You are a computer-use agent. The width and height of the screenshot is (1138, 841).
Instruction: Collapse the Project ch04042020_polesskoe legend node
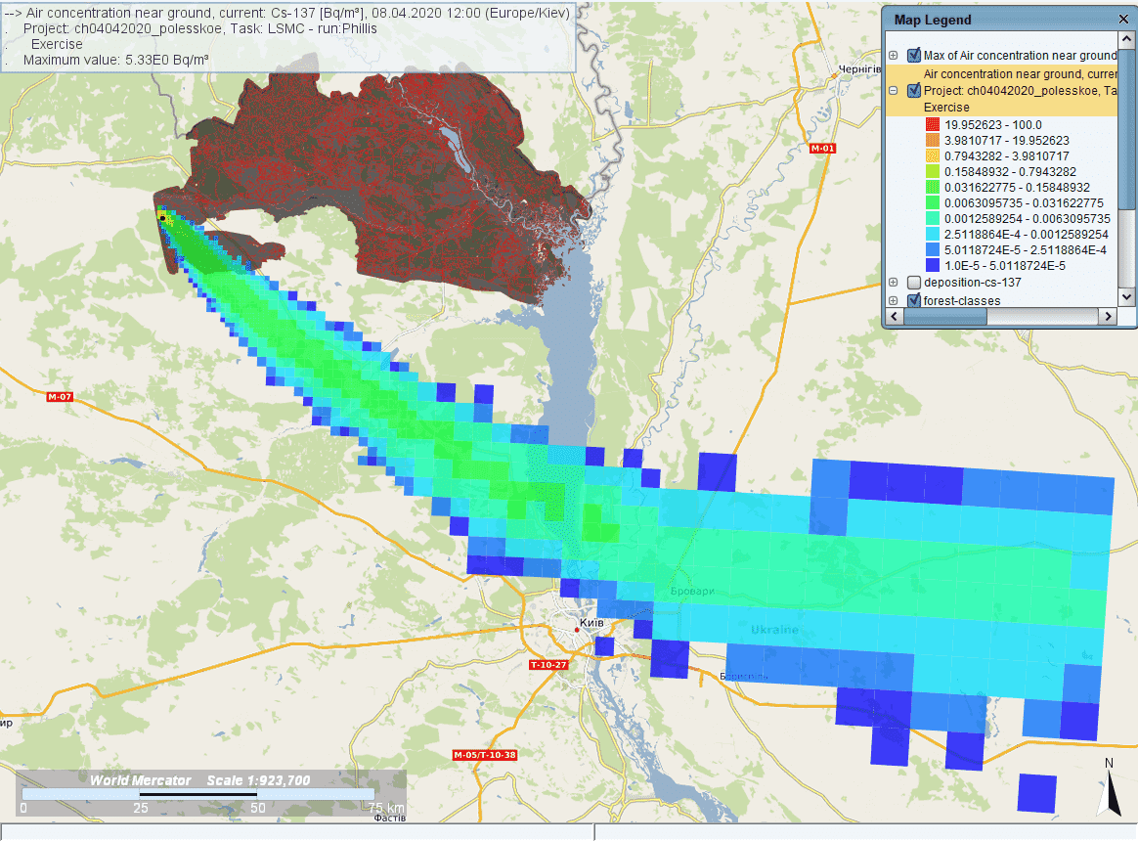pyautogui.click(x=894, y=91)
